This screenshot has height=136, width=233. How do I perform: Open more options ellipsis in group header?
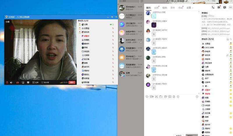(x=230, y=7)
